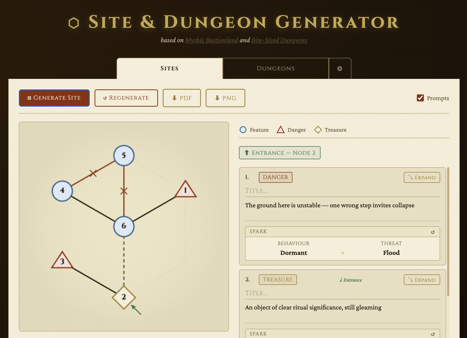Click the ritual object description text

pyautogui.click(x=313, y=307)
